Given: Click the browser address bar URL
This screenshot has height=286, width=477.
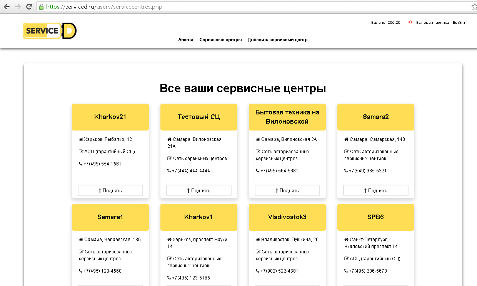Looking at the screenshot, I should tap(104, 7).
